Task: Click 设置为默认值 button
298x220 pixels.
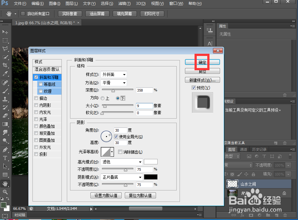Action: point(106,196)
